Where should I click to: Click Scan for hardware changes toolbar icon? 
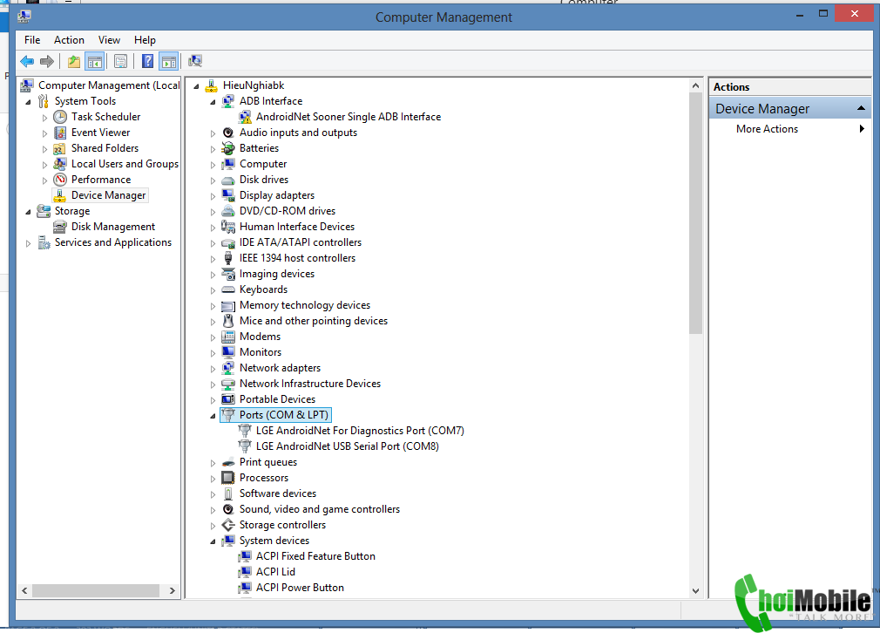(x=195, y=61)
